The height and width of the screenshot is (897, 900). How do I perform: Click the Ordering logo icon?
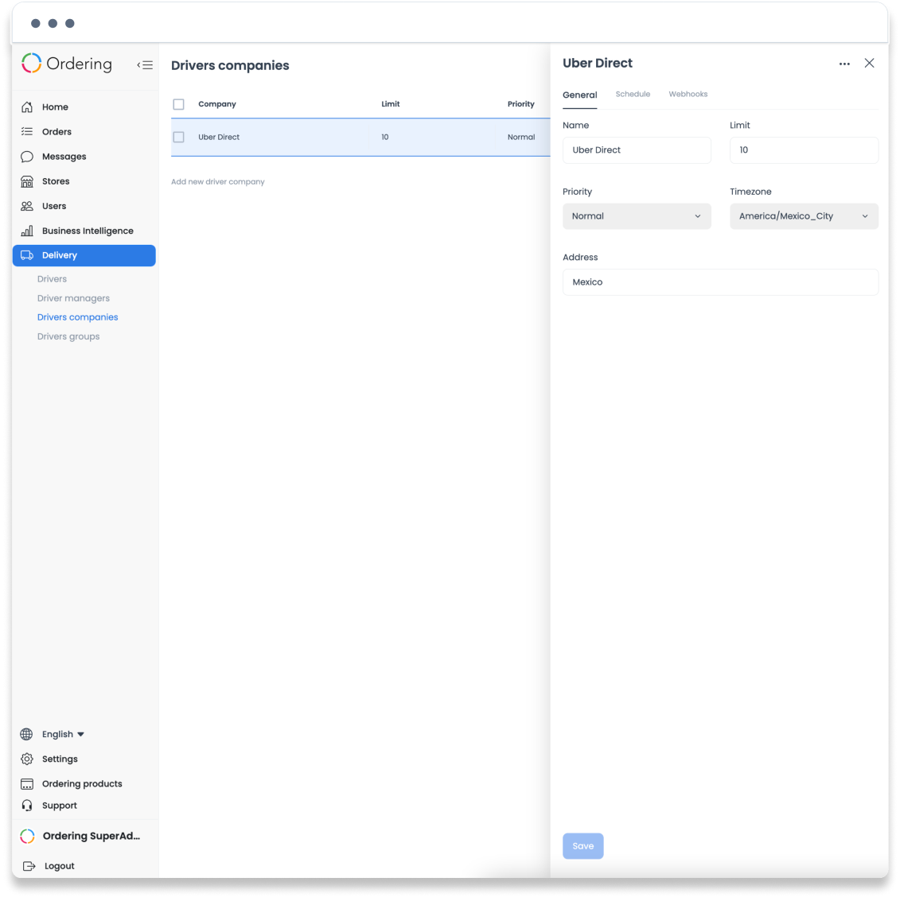click(32, 64)
